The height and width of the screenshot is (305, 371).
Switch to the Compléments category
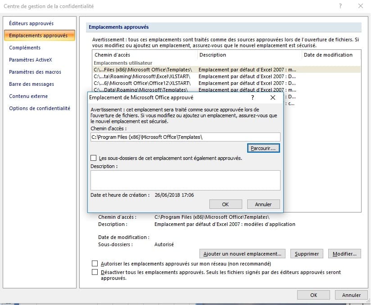pos(25,48)
